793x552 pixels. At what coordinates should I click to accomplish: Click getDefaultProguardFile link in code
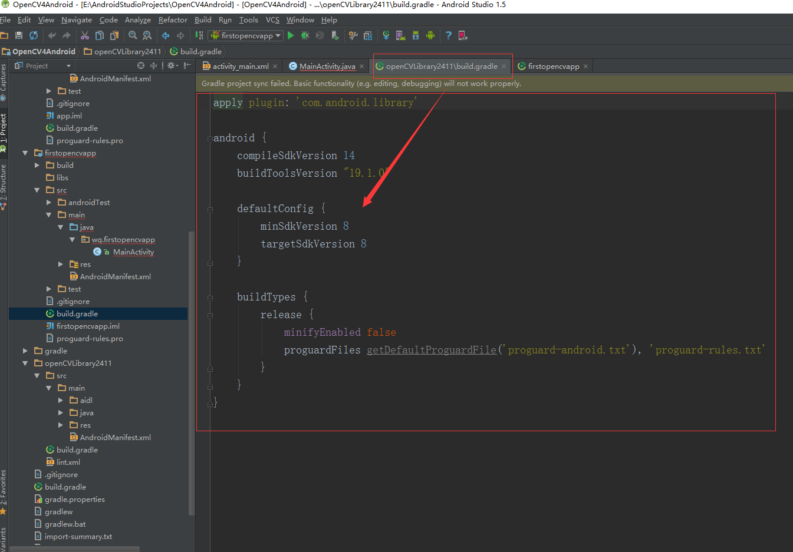coord(432,350)
